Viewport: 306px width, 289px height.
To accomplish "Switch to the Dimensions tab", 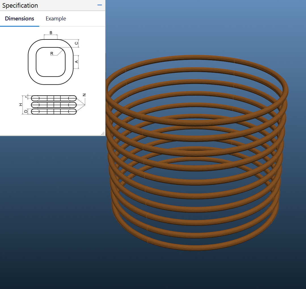I will pyautogui.click(x=20, y=18).
